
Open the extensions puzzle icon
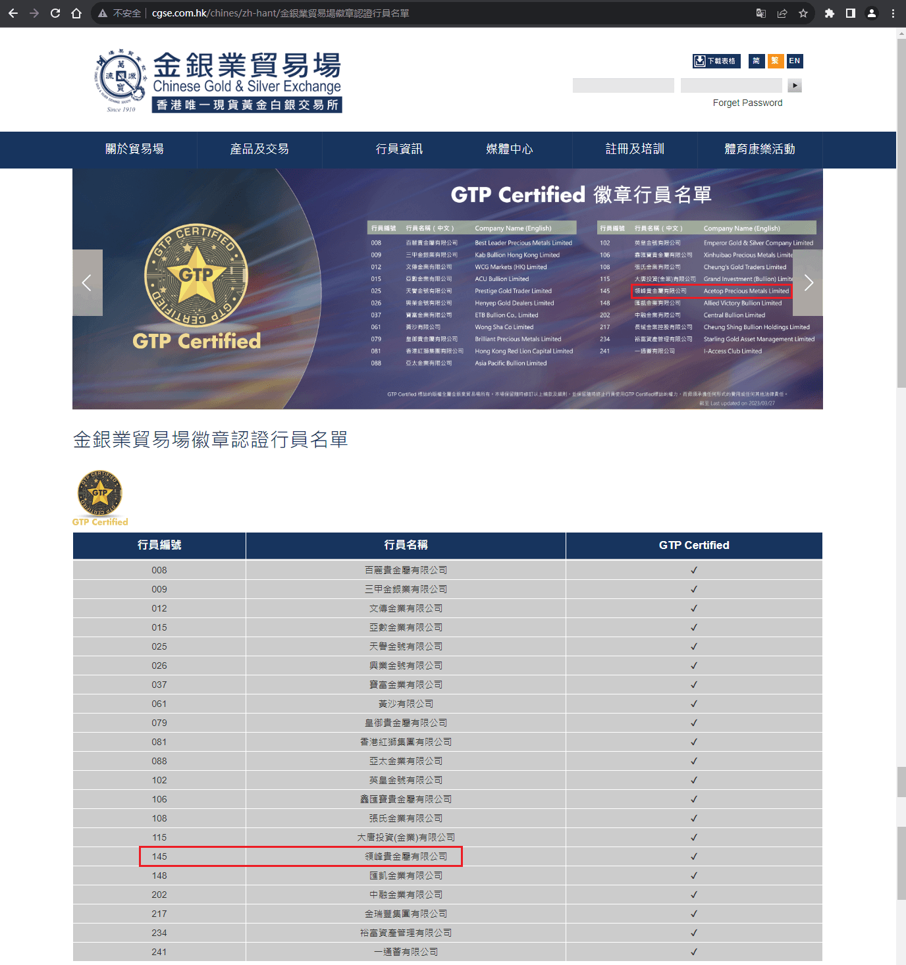[830, 13]
